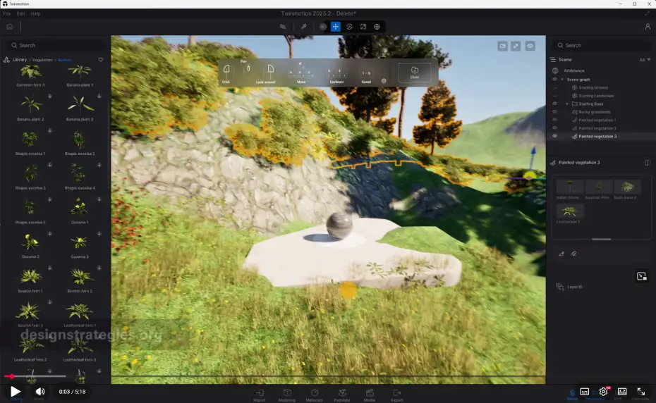Screen dimensions: 656x403
Task: Click the layers icon in the top toolbar
Action: 283,27
